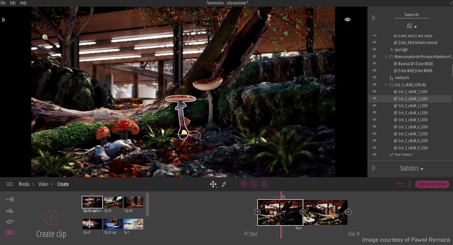This screenshot has width=453, height=245.
Task: Hide the Spot light object
Action: click(x=375, y=49)
